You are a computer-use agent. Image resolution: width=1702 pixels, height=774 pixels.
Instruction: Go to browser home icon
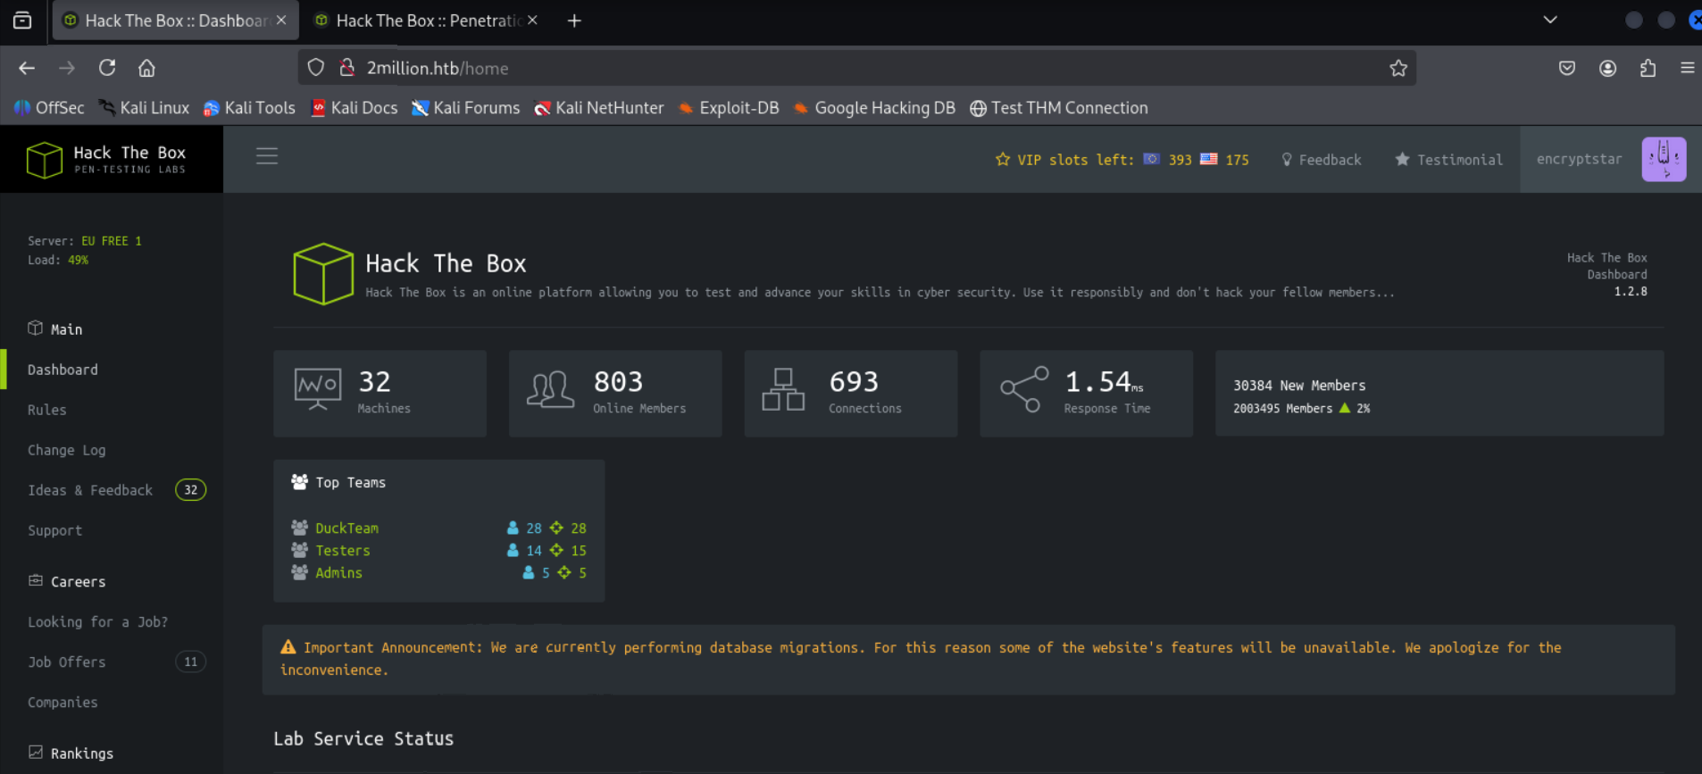[x=146, y=68]
